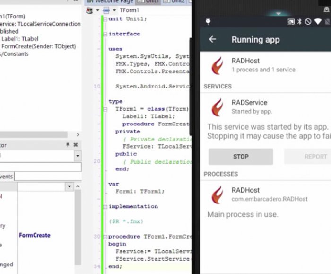331x274 pixels.
Task: Select the TLocalServiceConnection entry in structure tree
Action: [x=40, y=24]
